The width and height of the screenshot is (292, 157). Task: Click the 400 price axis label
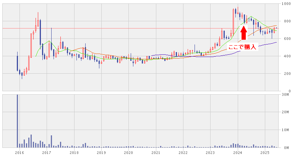pos(287,56)
